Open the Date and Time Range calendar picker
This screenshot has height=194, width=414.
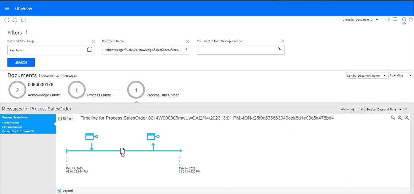pos(90,49)
